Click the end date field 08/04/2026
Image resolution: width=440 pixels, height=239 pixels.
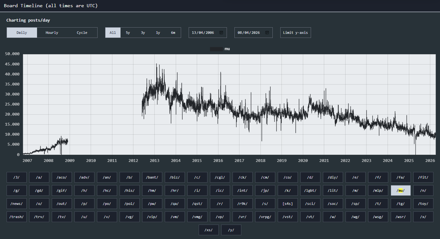249,33
